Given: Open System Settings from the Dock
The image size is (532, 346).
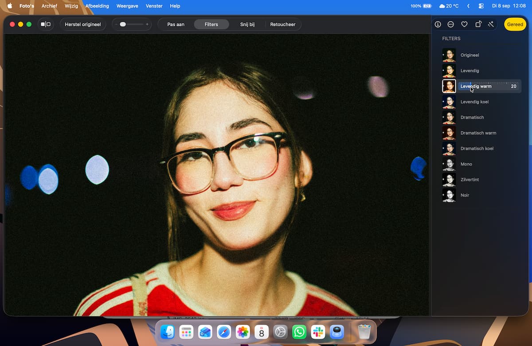Looking at the screenshot, I should [280, 332].
